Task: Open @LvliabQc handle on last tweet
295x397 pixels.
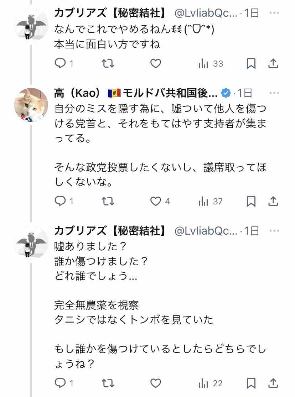Action: [x=206, y=231]
